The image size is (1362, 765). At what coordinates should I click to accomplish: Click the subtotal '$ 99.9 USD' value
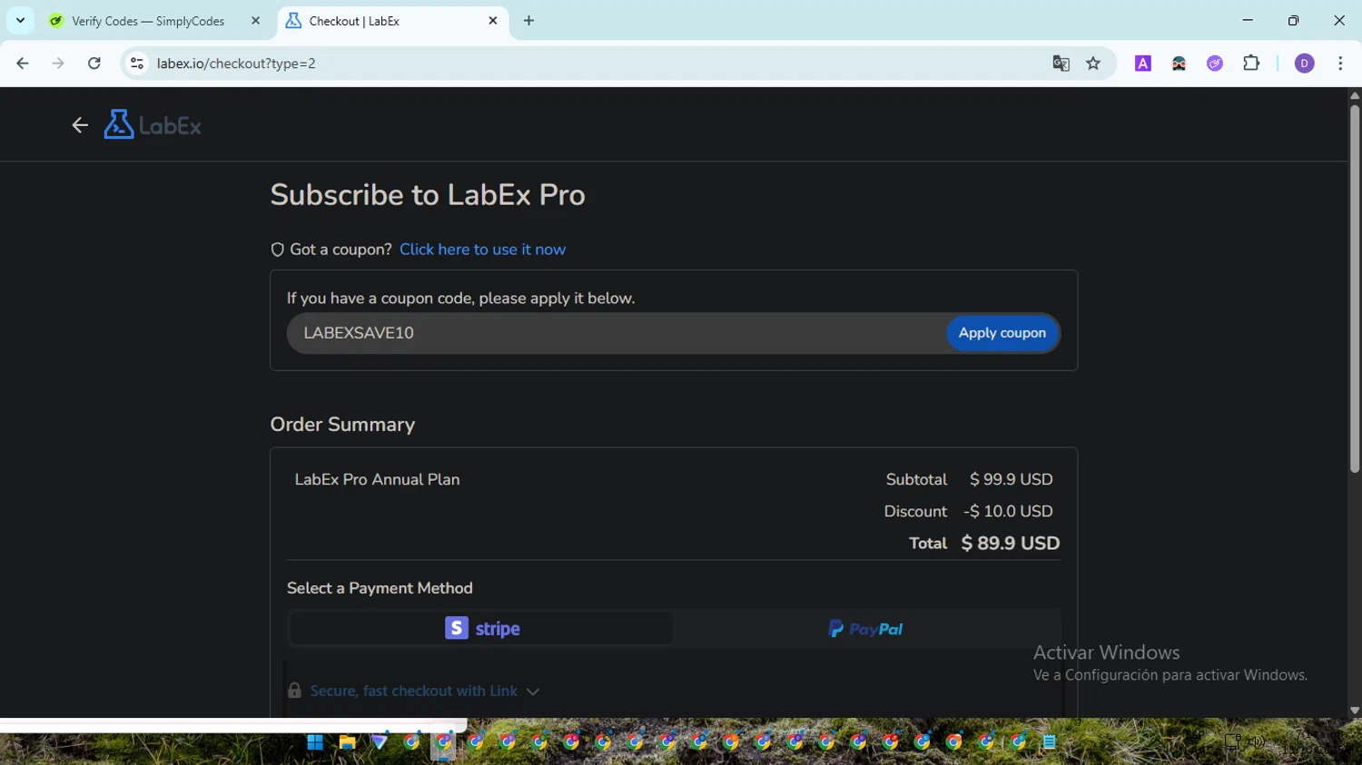click(1012, 479)
